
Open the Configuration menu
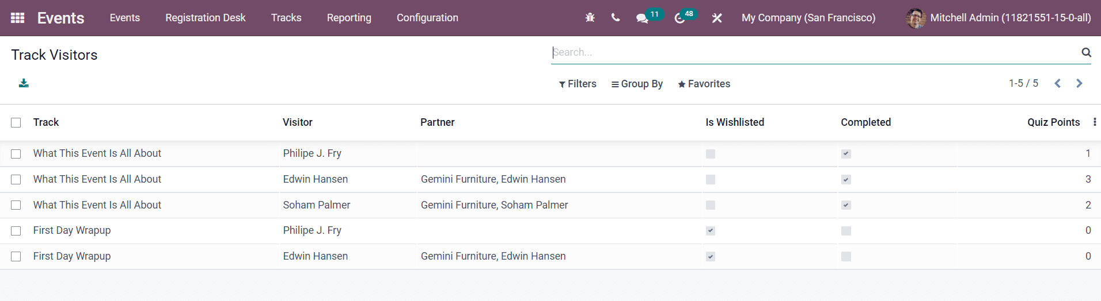(x=427, y=18)
